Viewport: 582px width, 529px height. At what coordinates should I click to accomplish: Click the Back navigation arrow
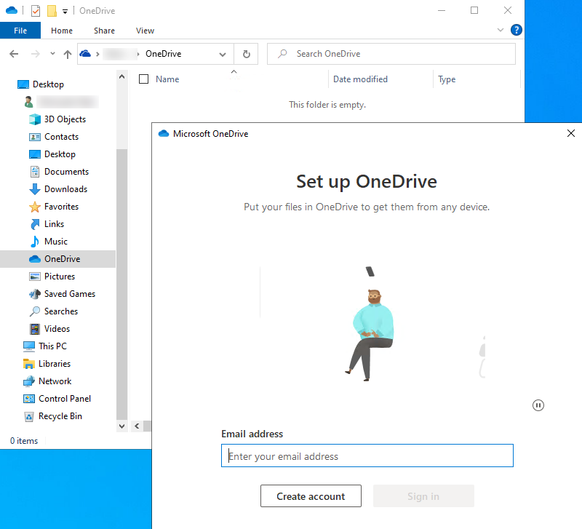click(14, 54)
